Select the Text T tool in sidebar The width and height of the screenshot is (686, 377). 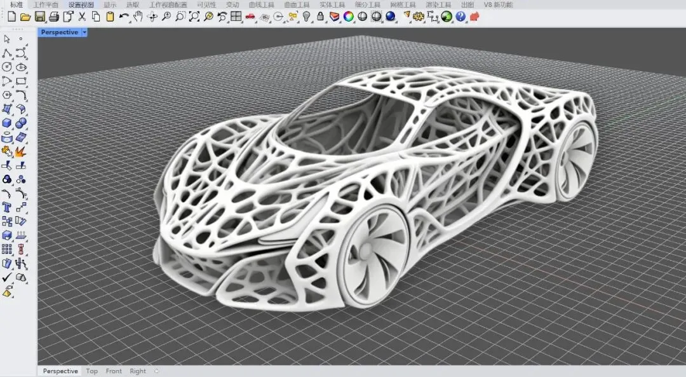point(7,207)
